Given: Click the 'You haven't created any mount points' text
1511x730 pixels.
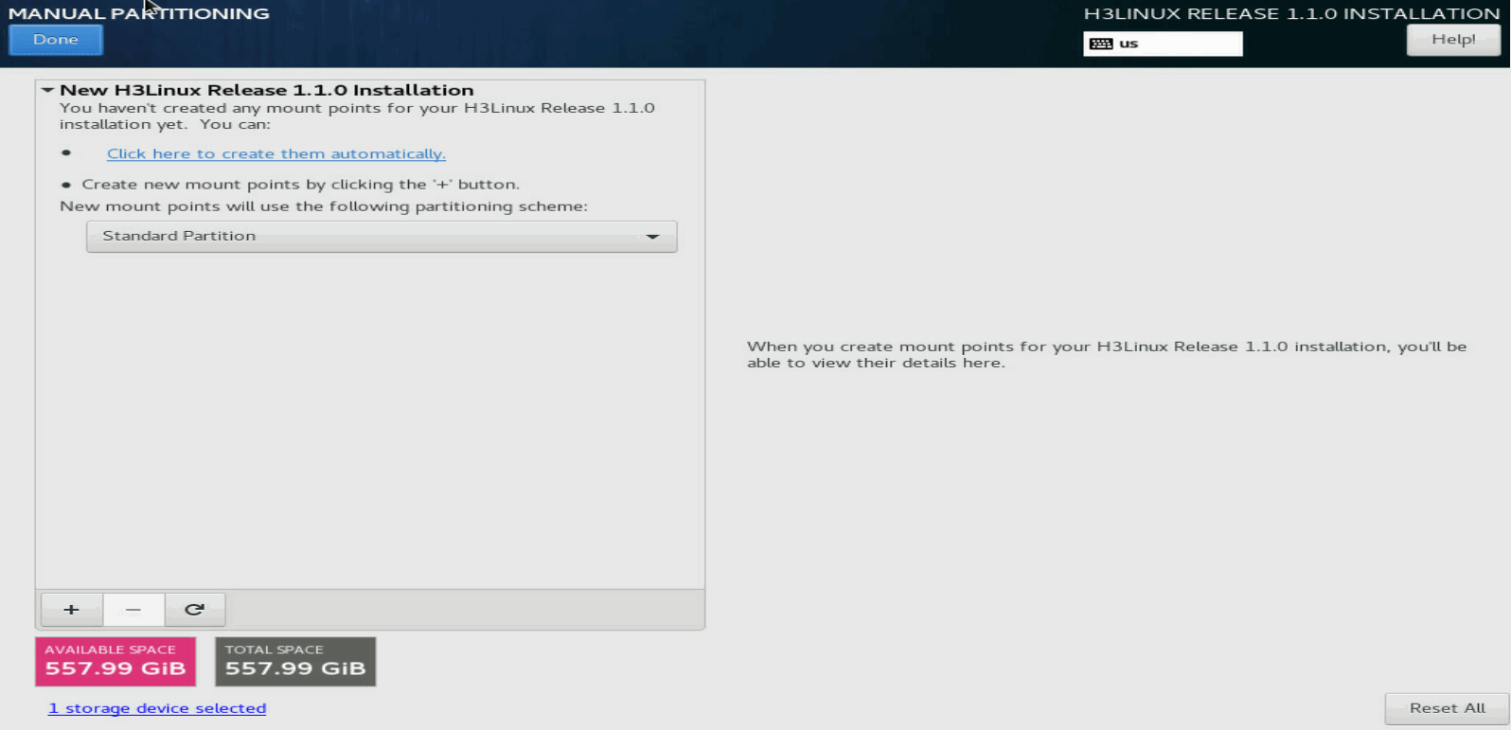Looking at the screenshot, I should click(357, 116).
